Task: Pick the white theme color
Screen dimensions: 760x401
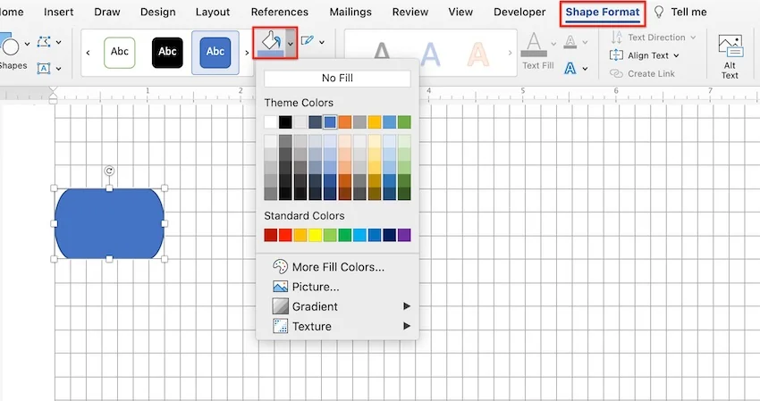Action: [x=270, y=122]
